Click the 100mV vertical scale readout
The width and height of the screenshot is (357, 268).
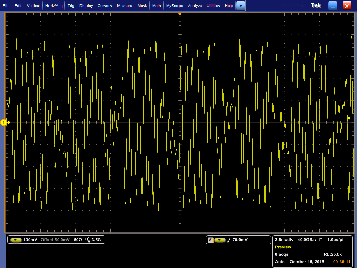[30, 240]
